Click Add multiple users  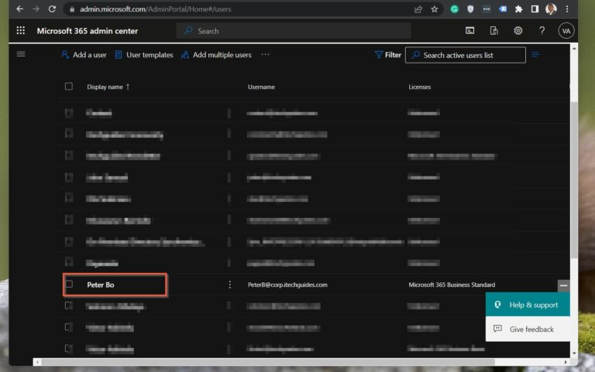click(216, 55)
